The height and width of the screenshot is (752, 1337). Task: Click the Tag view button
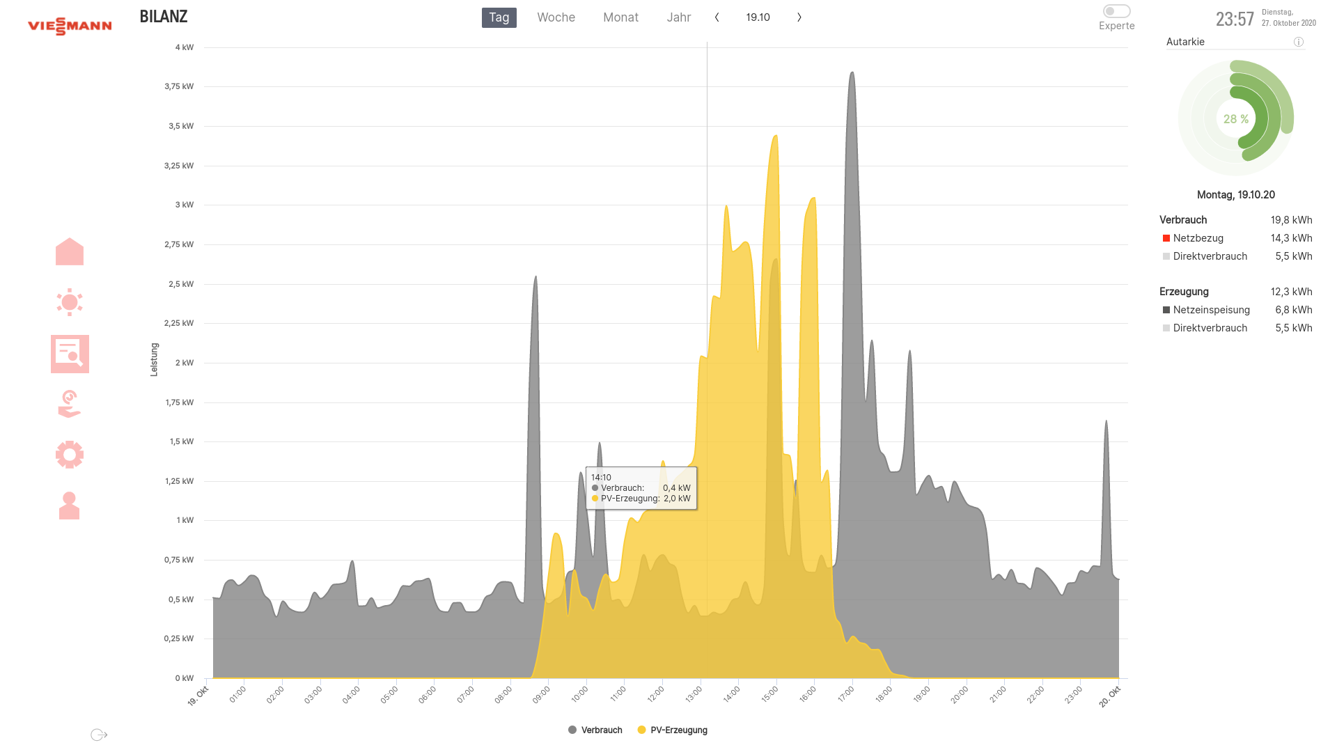(499, 17)
